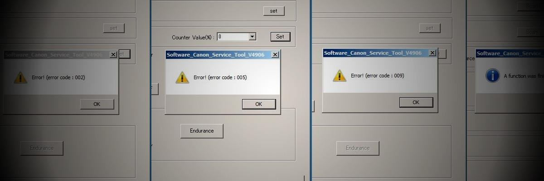Image resolution: width=544 pixels, height=181 pixels.
Task: Close the error code 009 dialog
Action: click(432, 53)
